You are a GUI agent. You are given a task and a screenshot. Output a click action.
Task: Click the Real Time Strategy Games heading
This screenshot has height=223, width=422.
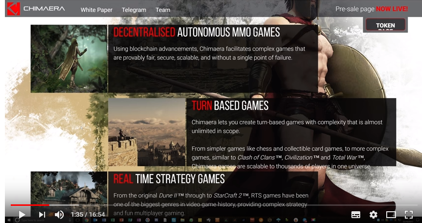point(169,178)
